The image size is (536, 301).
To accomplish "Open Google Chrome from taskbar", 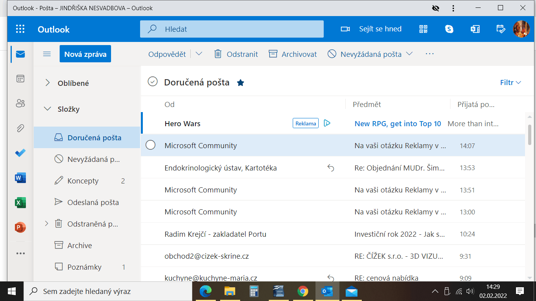I will point(303,291).
